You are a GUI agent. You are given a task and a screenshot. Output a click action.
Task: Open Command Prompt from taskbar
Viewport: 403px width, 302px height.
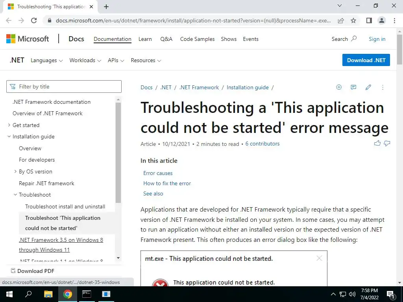(x=87, y=294)
